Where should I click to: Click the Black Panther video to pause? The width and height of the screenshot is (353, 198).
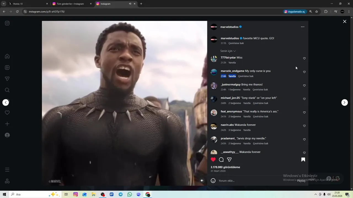point(124,103)
